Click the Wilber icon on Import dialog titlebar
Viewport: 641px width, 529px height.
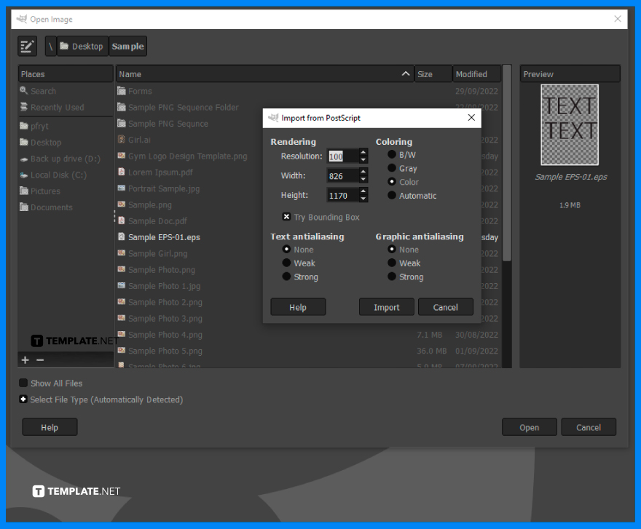(273, 117)
